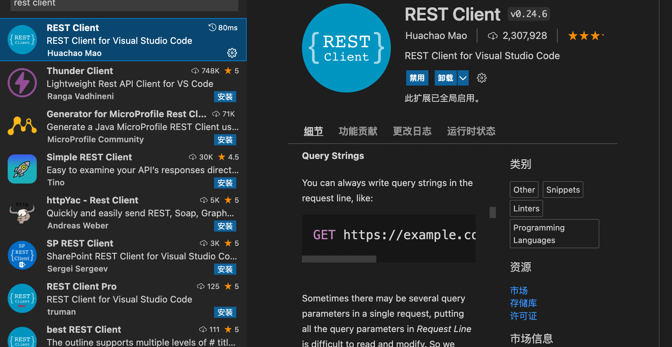Click the MicroProfile generator extension icon
The width and height of the screenshot is (672, 347).
tap(22, 126)
